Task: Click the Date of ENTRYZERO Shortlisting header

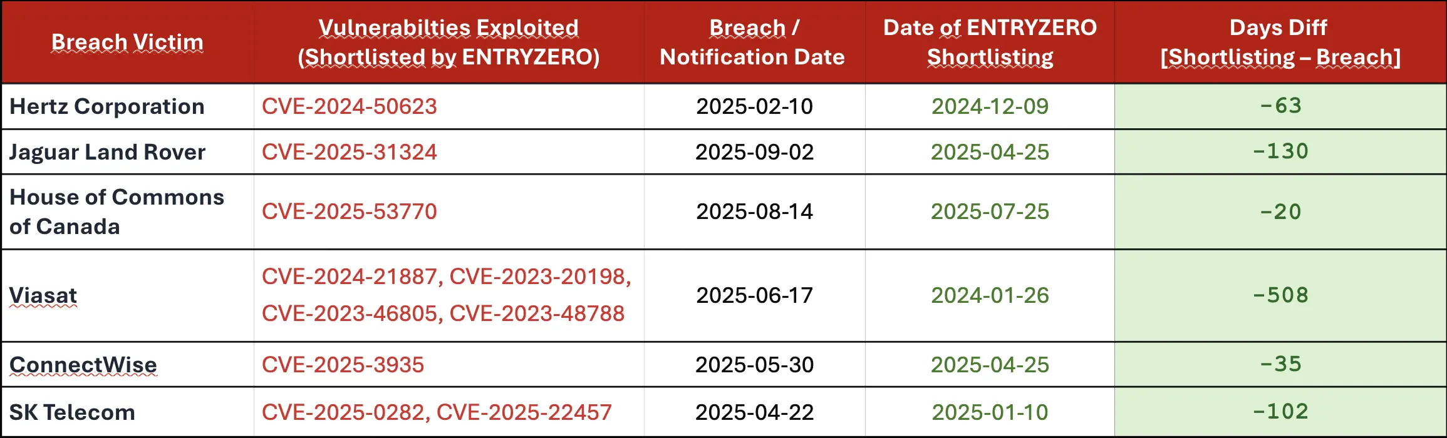Action: point(990,42)
